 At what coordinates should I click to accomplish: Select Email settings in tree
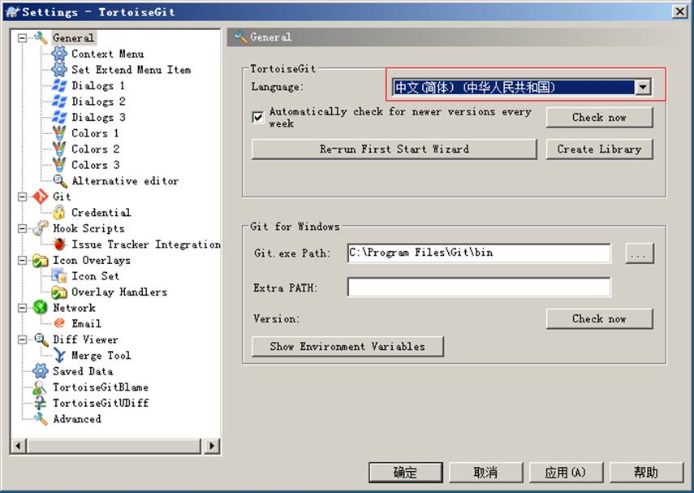click(x=86, y=324)
